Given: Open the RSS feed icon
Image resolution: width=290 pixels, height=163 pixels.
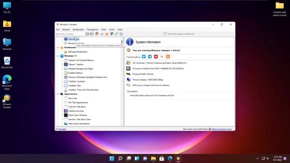Looking at the screenshot, I should pos(168,57).
